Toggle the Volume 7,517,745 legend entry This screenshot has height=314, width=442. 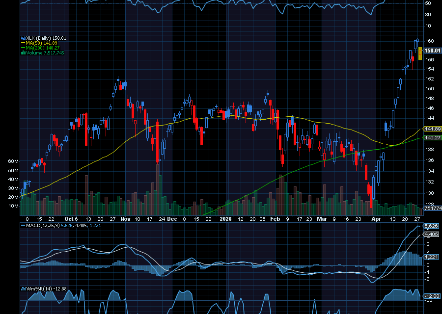45,52
